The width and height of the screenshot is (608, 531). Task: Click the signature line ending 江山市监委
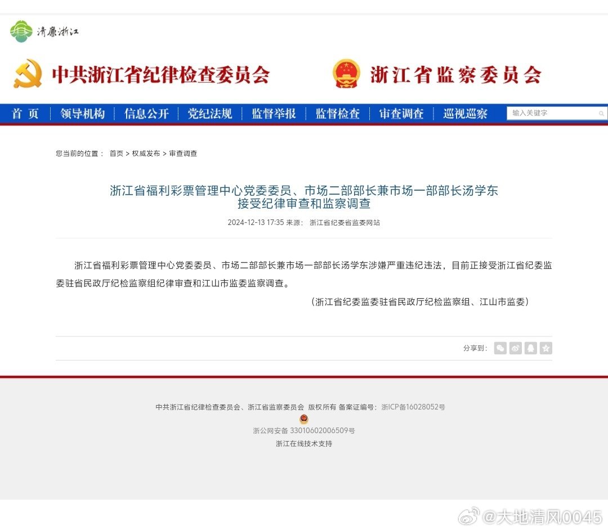[x=420, y=301]
